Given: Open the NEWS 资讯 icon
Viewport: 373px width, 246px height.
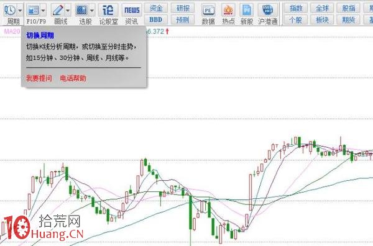Looking at the screenshot, I should (x=132, y=10).
